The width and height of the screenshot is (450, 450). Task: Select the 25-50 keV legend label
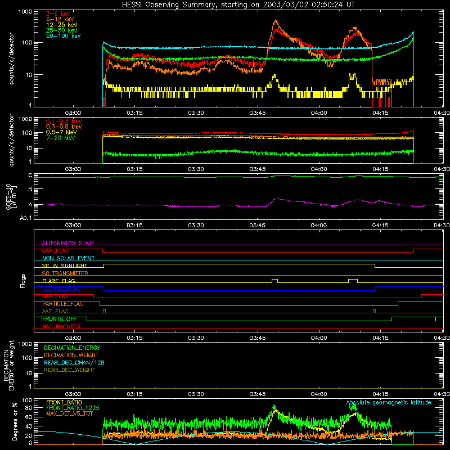(x=61, y=30)
